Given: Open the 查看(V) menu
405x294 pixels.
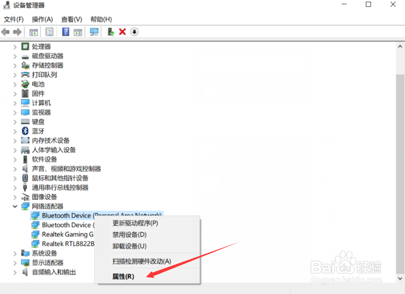Looking at the screenshot, I should click(x=71, y=19).
